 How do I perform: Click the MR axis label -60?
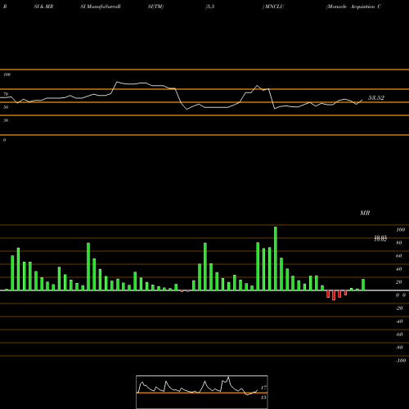pyautogui.click(x=399, y=335)
